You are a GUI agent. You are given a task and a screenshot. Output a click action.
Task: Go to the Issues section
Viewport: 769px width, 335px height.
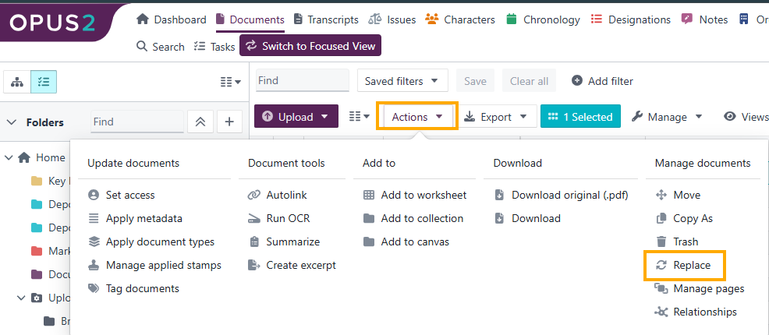click(x=392, y=19)
